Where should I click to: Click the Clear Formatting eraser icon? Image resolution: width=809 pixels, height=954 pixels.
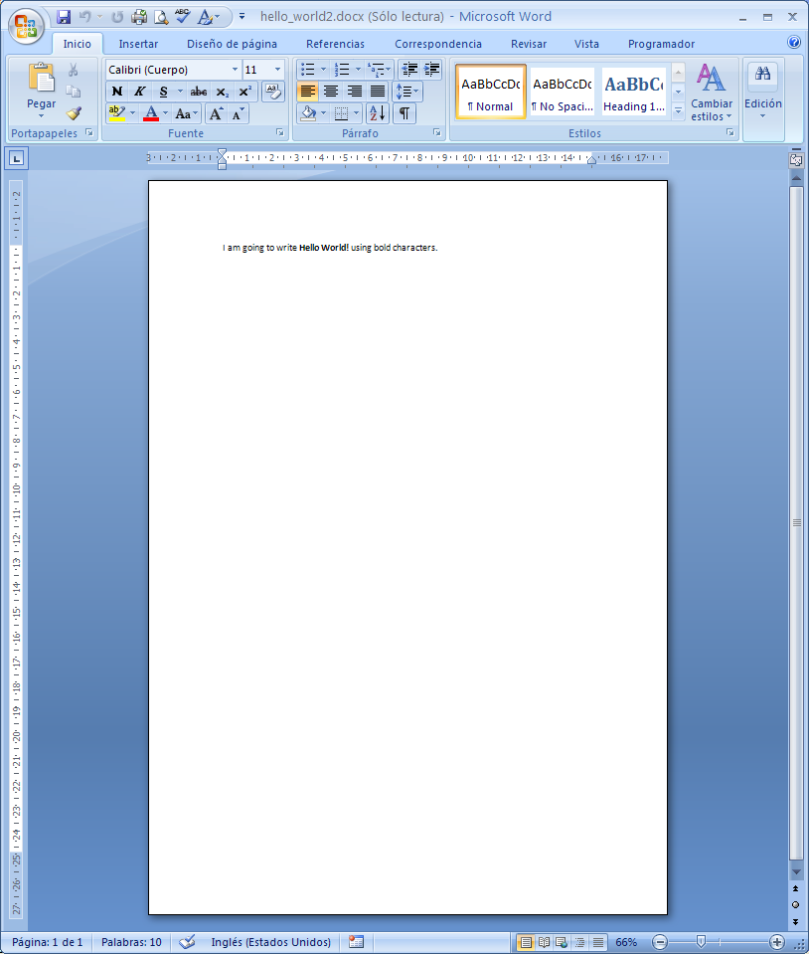273,92
